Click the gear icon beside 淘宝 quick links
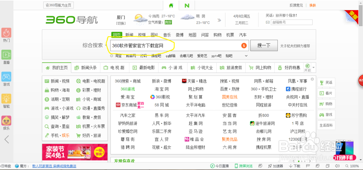Viewport: 363px width, 170px height. point(111,56)
